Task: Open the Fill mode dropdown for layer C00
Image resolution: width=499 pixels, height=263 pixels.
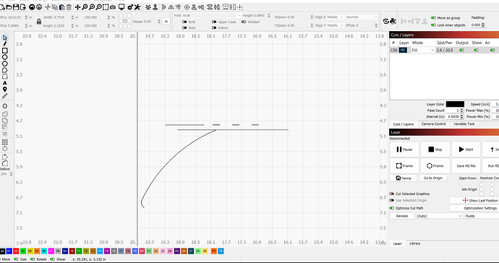Action: click(x=423, y=51)
